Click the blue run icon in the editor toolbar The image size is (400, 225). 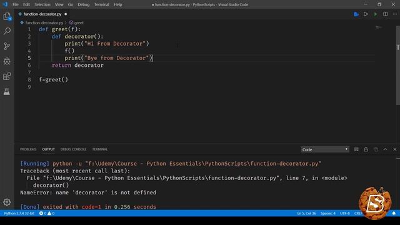tap(356, 14)
